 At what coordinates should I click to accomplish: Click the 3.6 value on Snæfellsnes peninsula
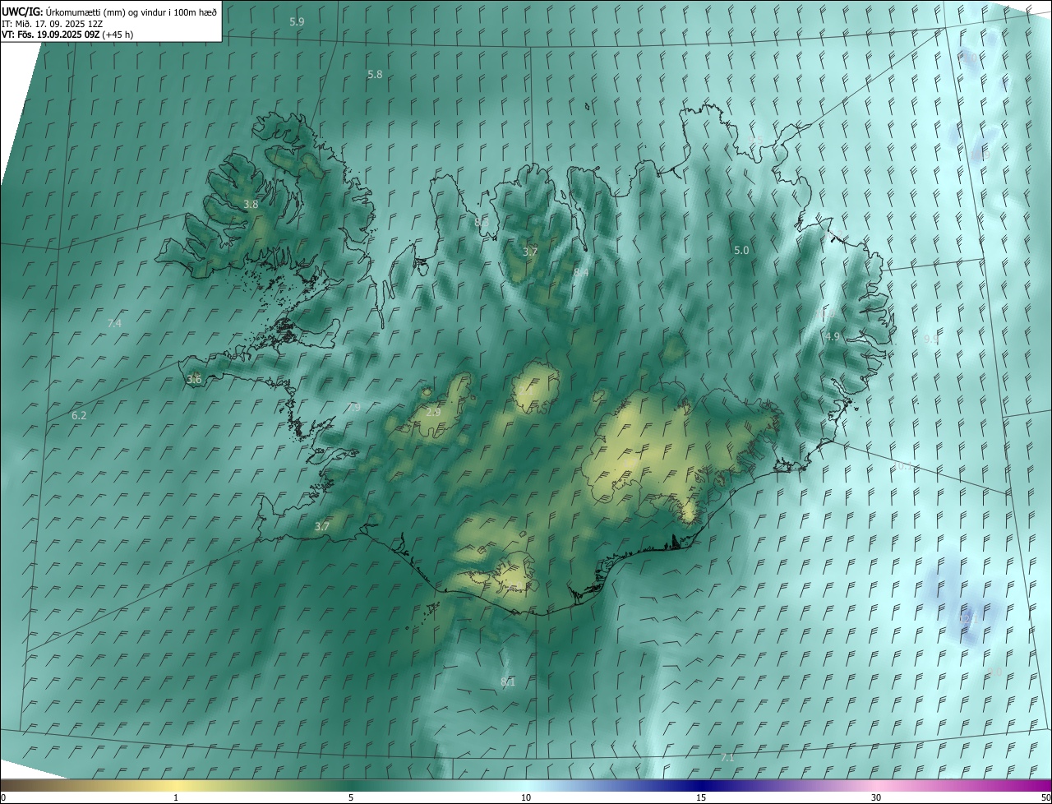click(194, 380)
